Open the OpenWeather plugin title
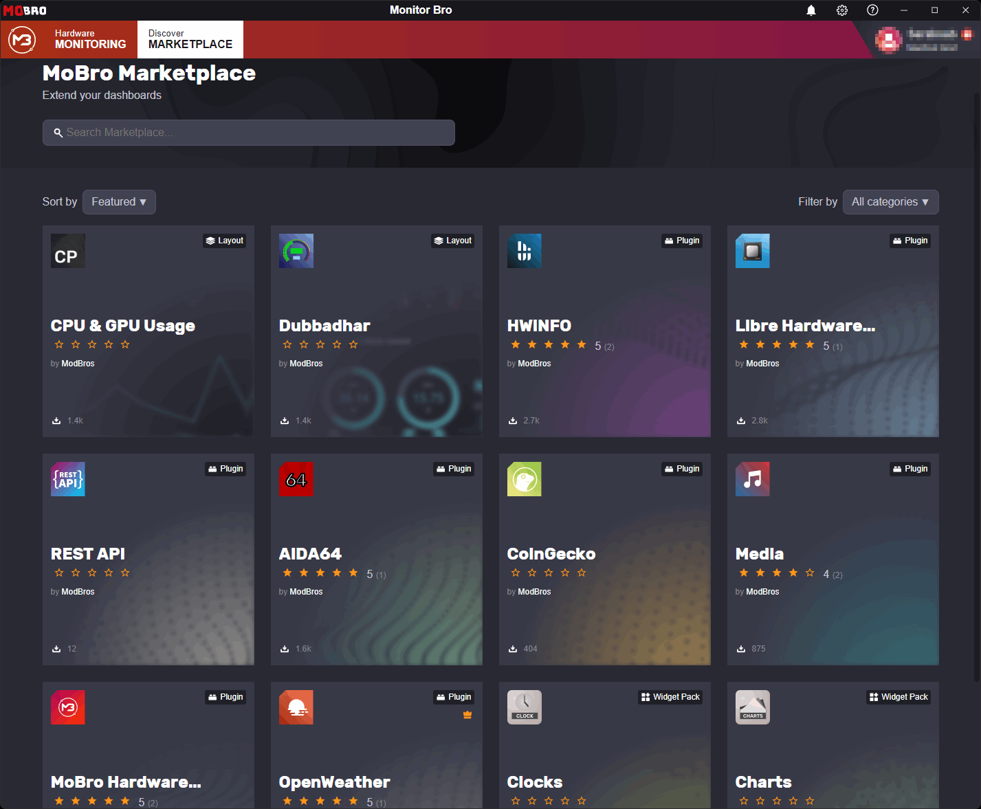The height and width of the screenshot is (809, 981). click(x=334, y=782)
